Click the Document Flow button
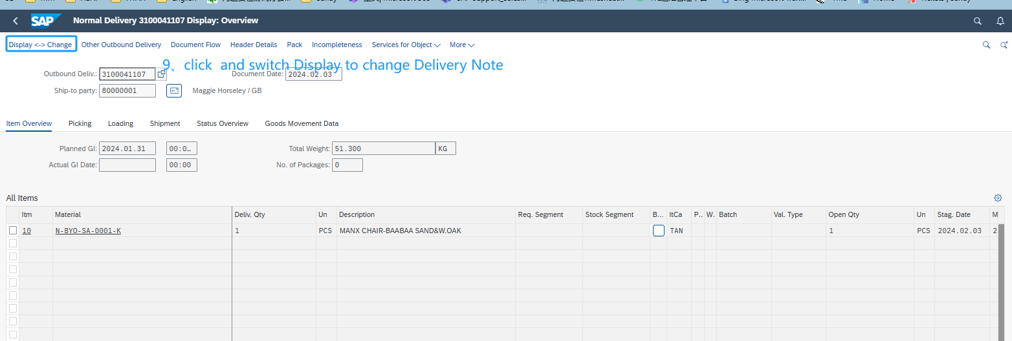The height and width of the screenshot is (341, 1012). point(195,45)
